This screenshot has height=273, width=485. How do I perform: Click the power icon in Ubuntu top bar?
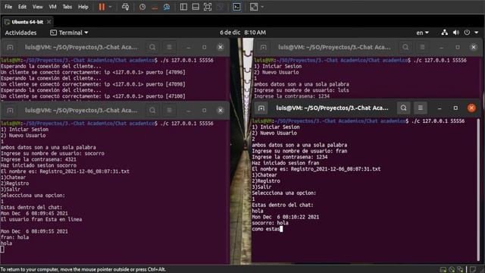467,33
